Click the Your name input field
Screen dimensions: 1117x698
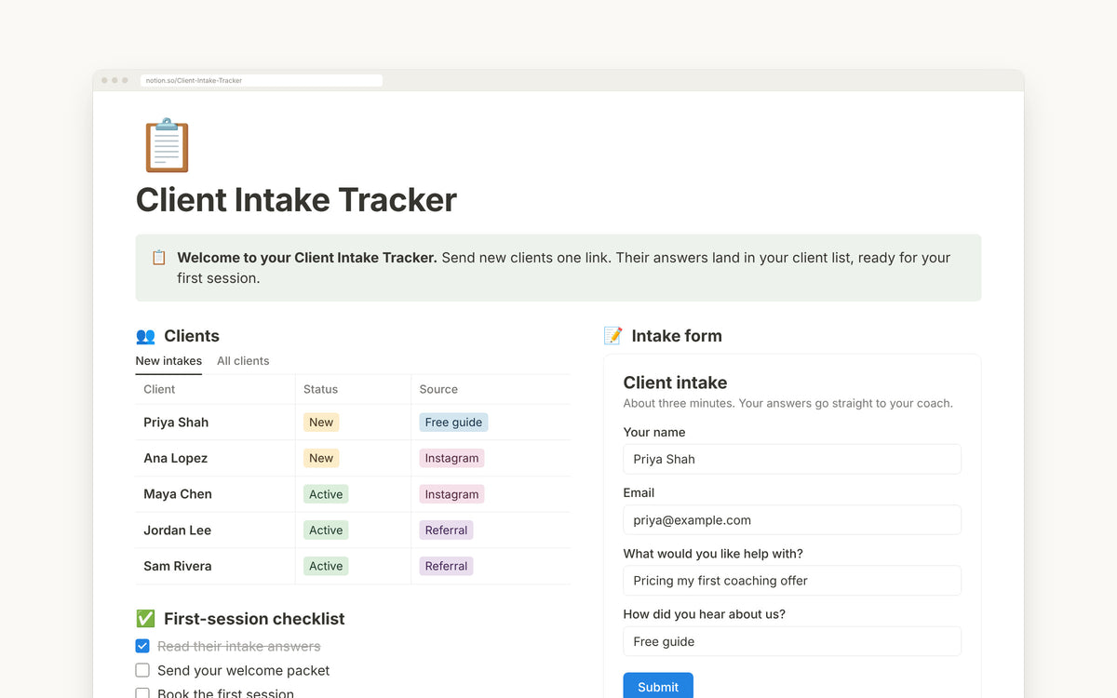point(792,459)
